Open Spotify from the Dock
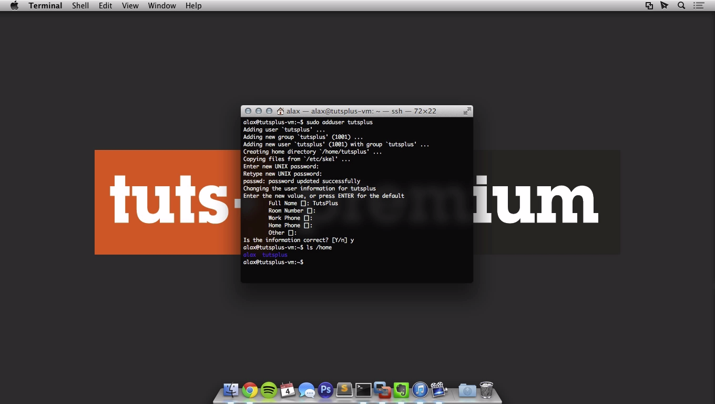715x404 pixels. pos(269,390)
